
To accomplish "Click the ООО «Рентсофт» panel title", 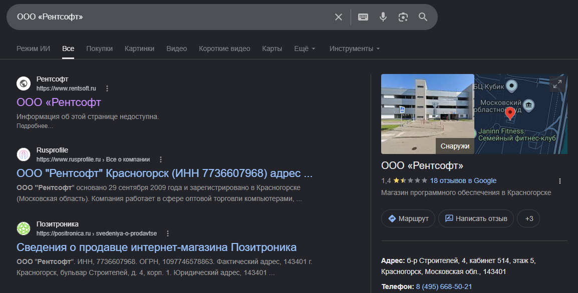I will [422, 165].
